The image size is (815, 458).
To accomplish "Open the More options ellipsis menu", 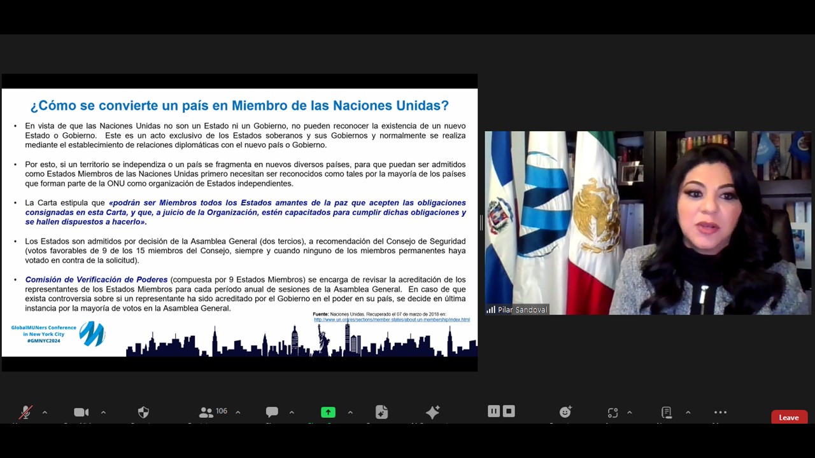I will click(720, 412).
